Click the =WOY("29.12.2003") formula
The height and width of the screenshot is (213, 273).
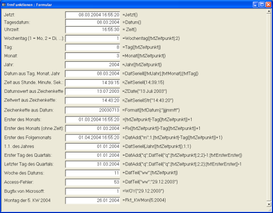click(x=143, y=191)
